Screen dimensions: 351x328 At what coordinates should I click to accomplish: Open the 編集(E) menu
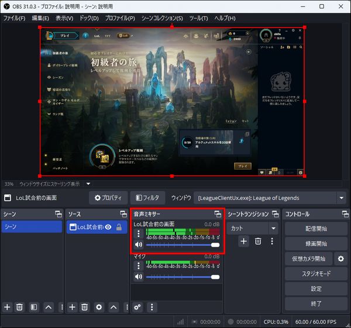click(x=40, y=18)
